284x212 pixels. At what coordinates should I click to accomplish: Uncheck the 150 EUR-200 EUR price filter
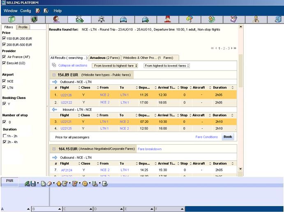coord(4,38)
